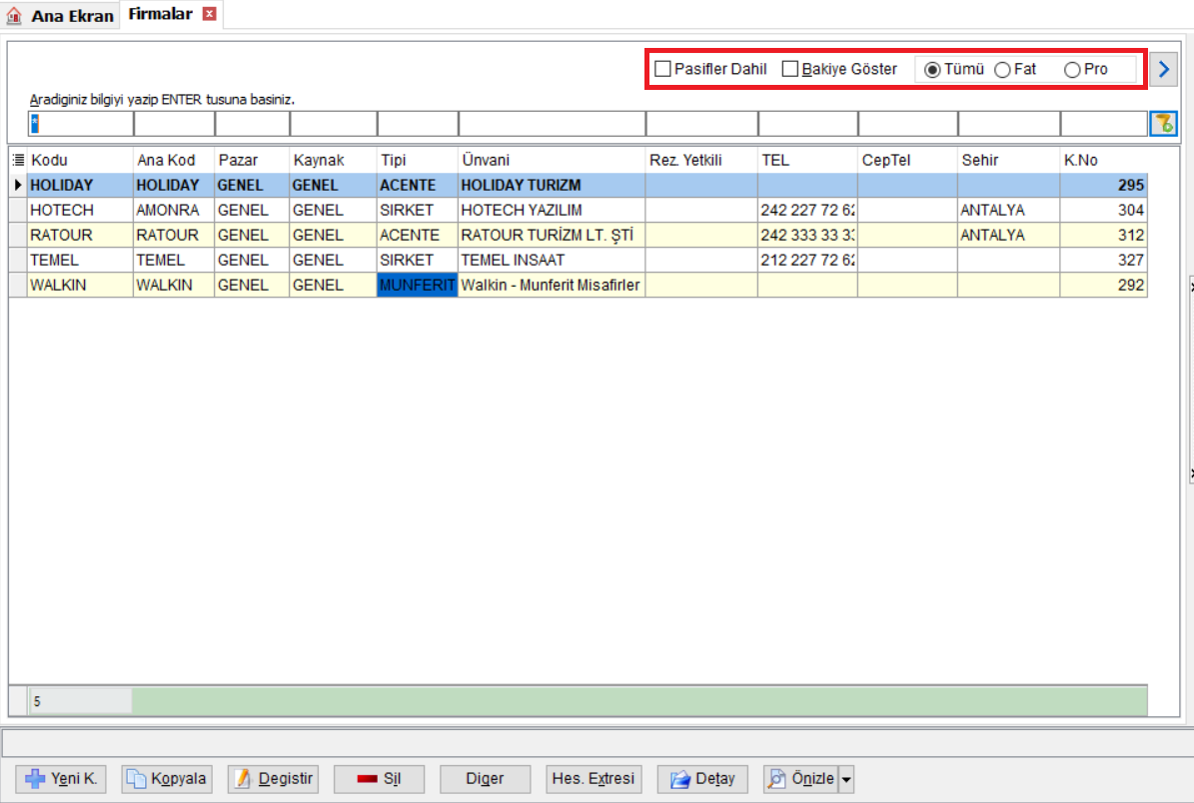
Task: Select the HOLIDAY TURIZM title cell
Action: coord(553,185)
